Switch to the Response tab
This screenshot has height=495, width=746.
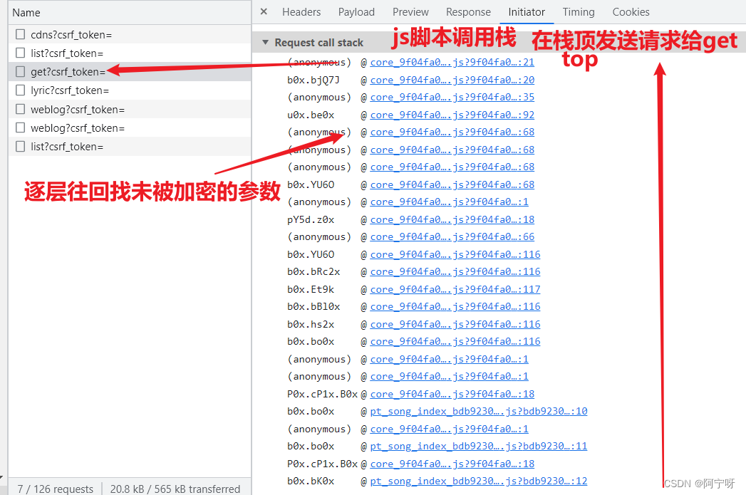coord(468,11)
